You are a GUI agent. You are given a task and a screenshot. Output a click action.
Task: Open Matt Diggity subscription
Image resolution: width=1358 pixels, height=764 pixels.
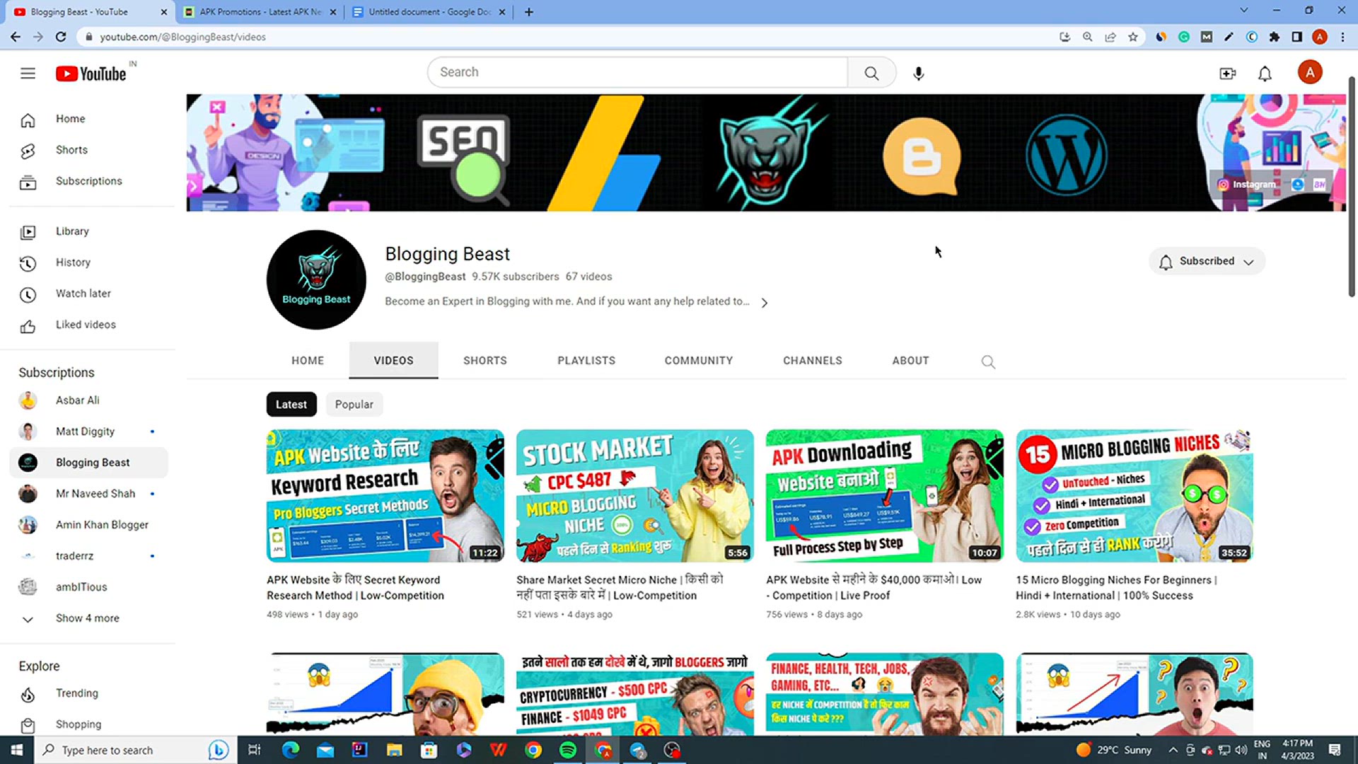[88, 432]
